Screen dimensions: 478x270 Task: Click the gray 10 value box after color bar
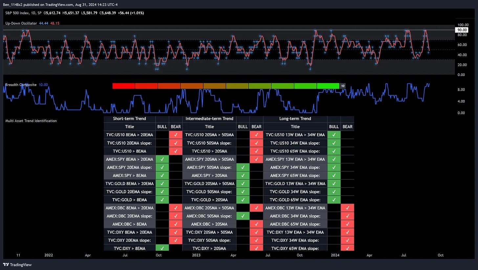(x=342, y=86)
